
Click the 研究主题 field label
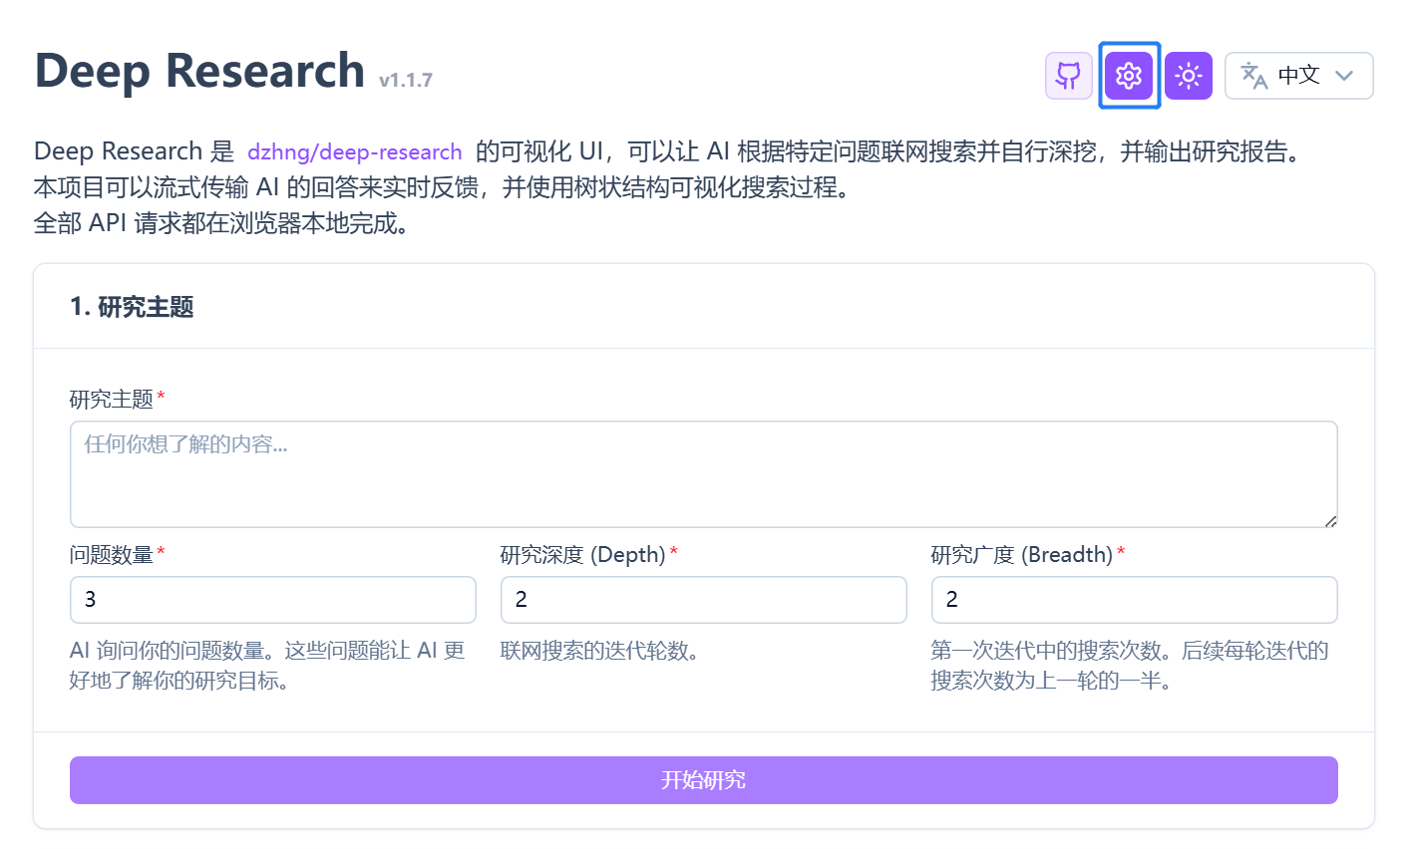(x=111, y=400)
